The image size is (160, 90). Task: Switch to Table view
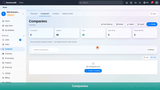(146, 57)
